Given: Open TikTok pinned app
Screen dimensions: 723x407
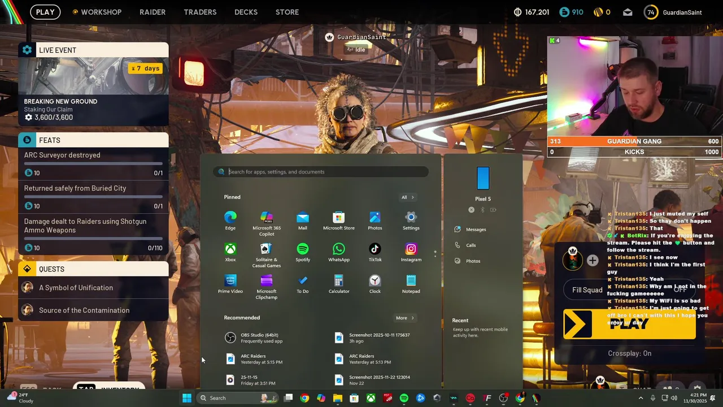Looking at the screenshot, I should point(375,252).
